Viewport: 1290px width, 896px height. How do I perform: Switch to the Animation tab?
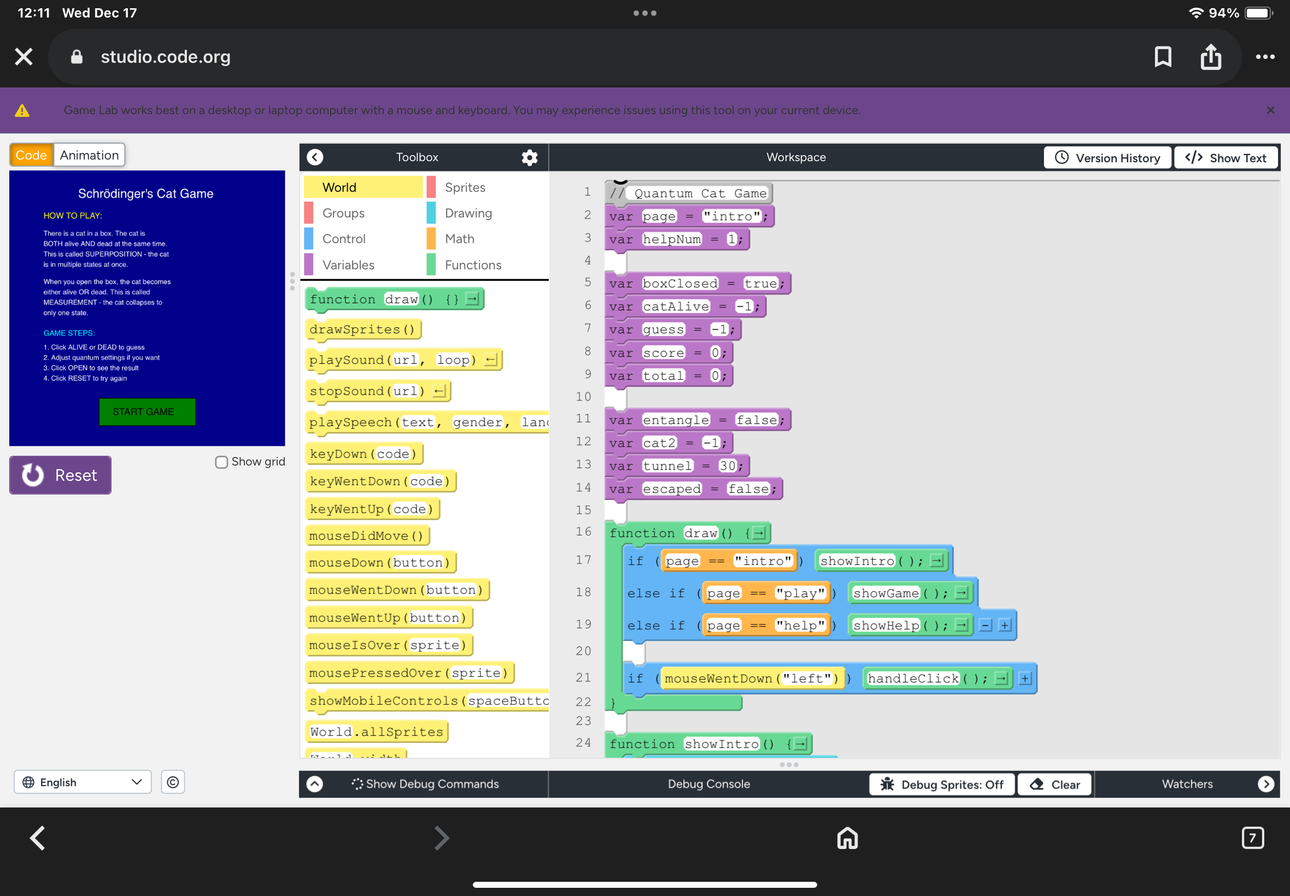[89, 155]
